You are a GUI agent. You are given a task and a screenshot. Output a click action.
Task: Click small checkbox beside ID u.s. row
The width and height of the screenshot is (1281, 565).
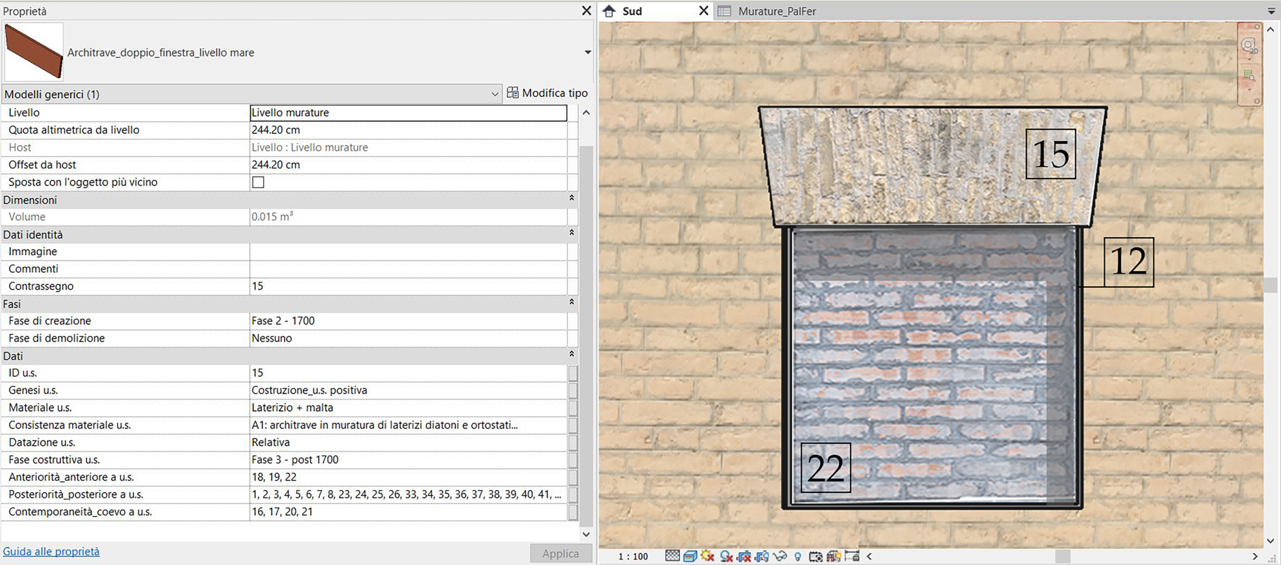(573, 373)
